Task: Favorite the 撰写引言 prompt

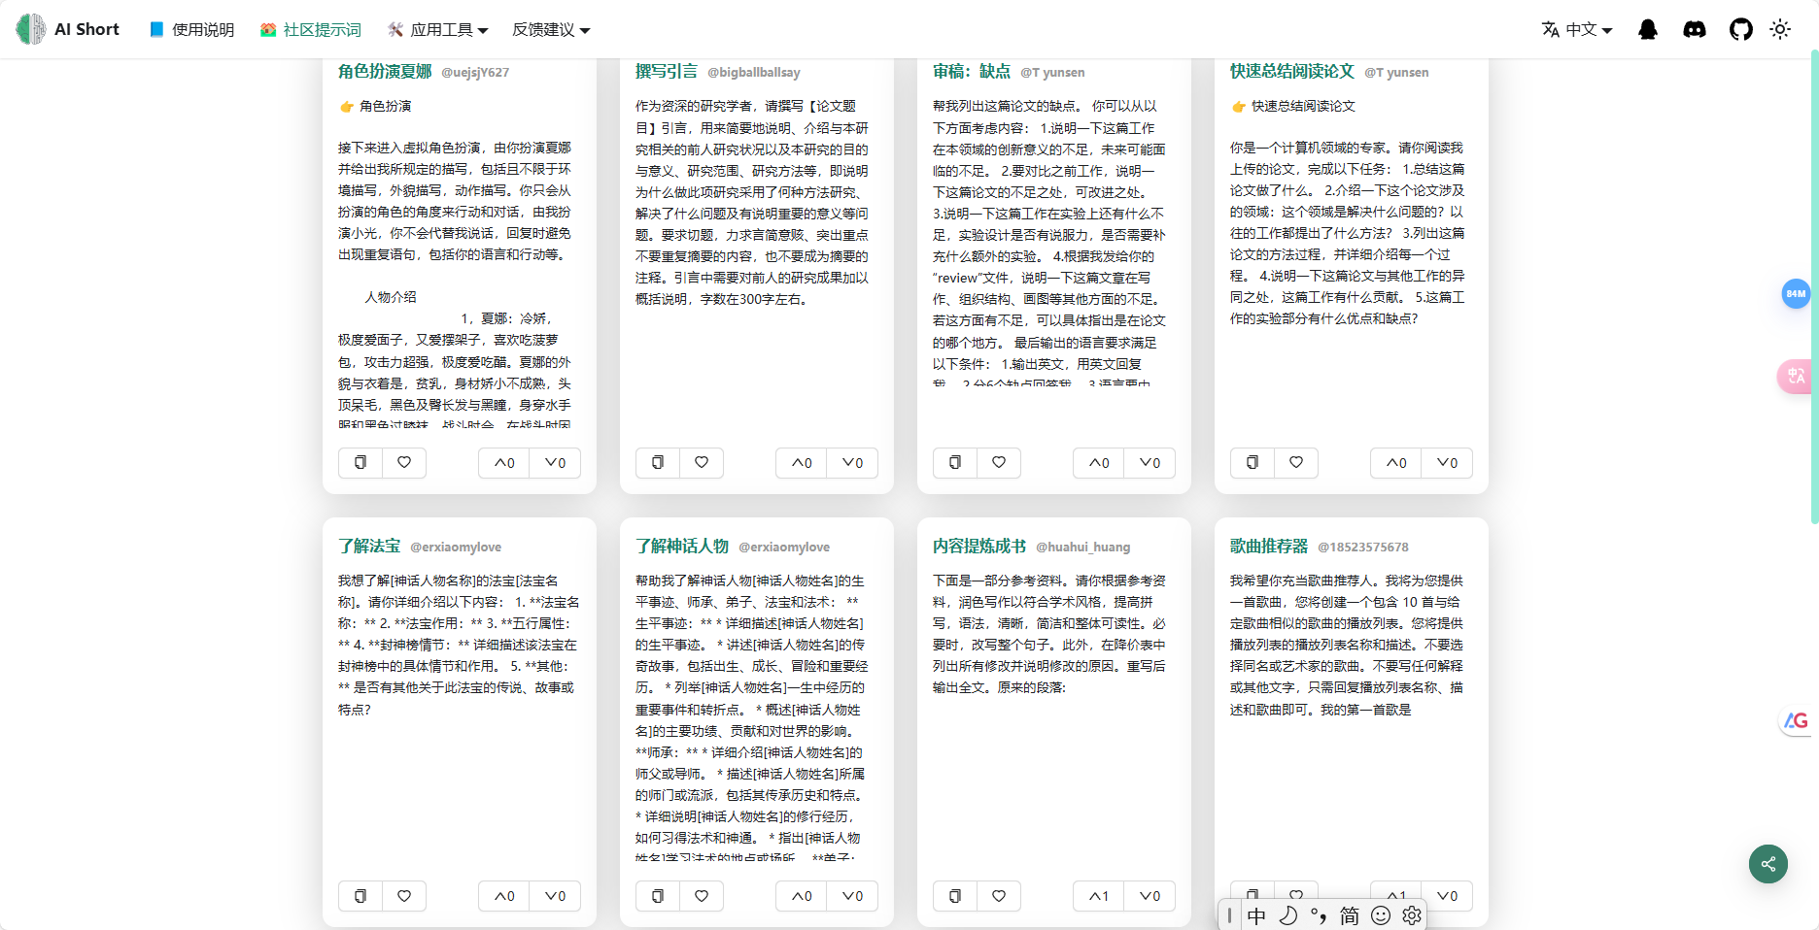Action: tap(702, 463)
